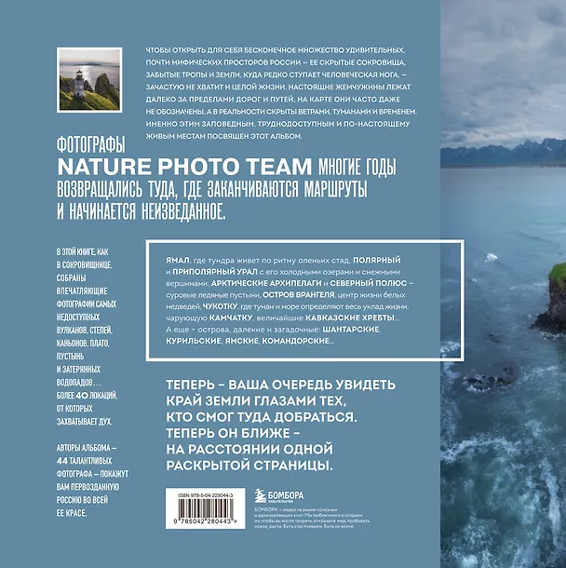Click the line ЗАХВАТЫВАЕТ ДУХ

(x=84, y=422)
